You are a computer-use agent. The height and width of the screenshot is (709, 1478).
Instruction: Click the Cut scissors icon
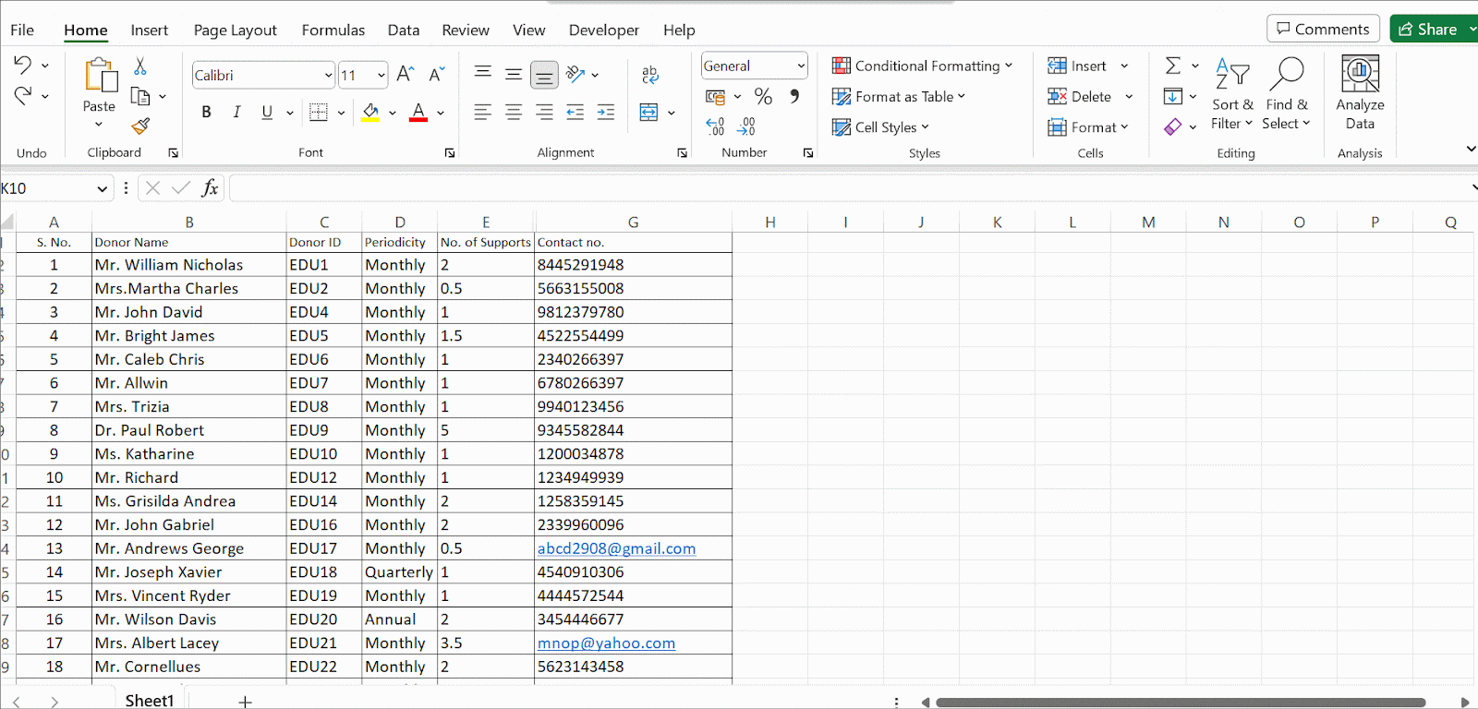coord(140,66)
